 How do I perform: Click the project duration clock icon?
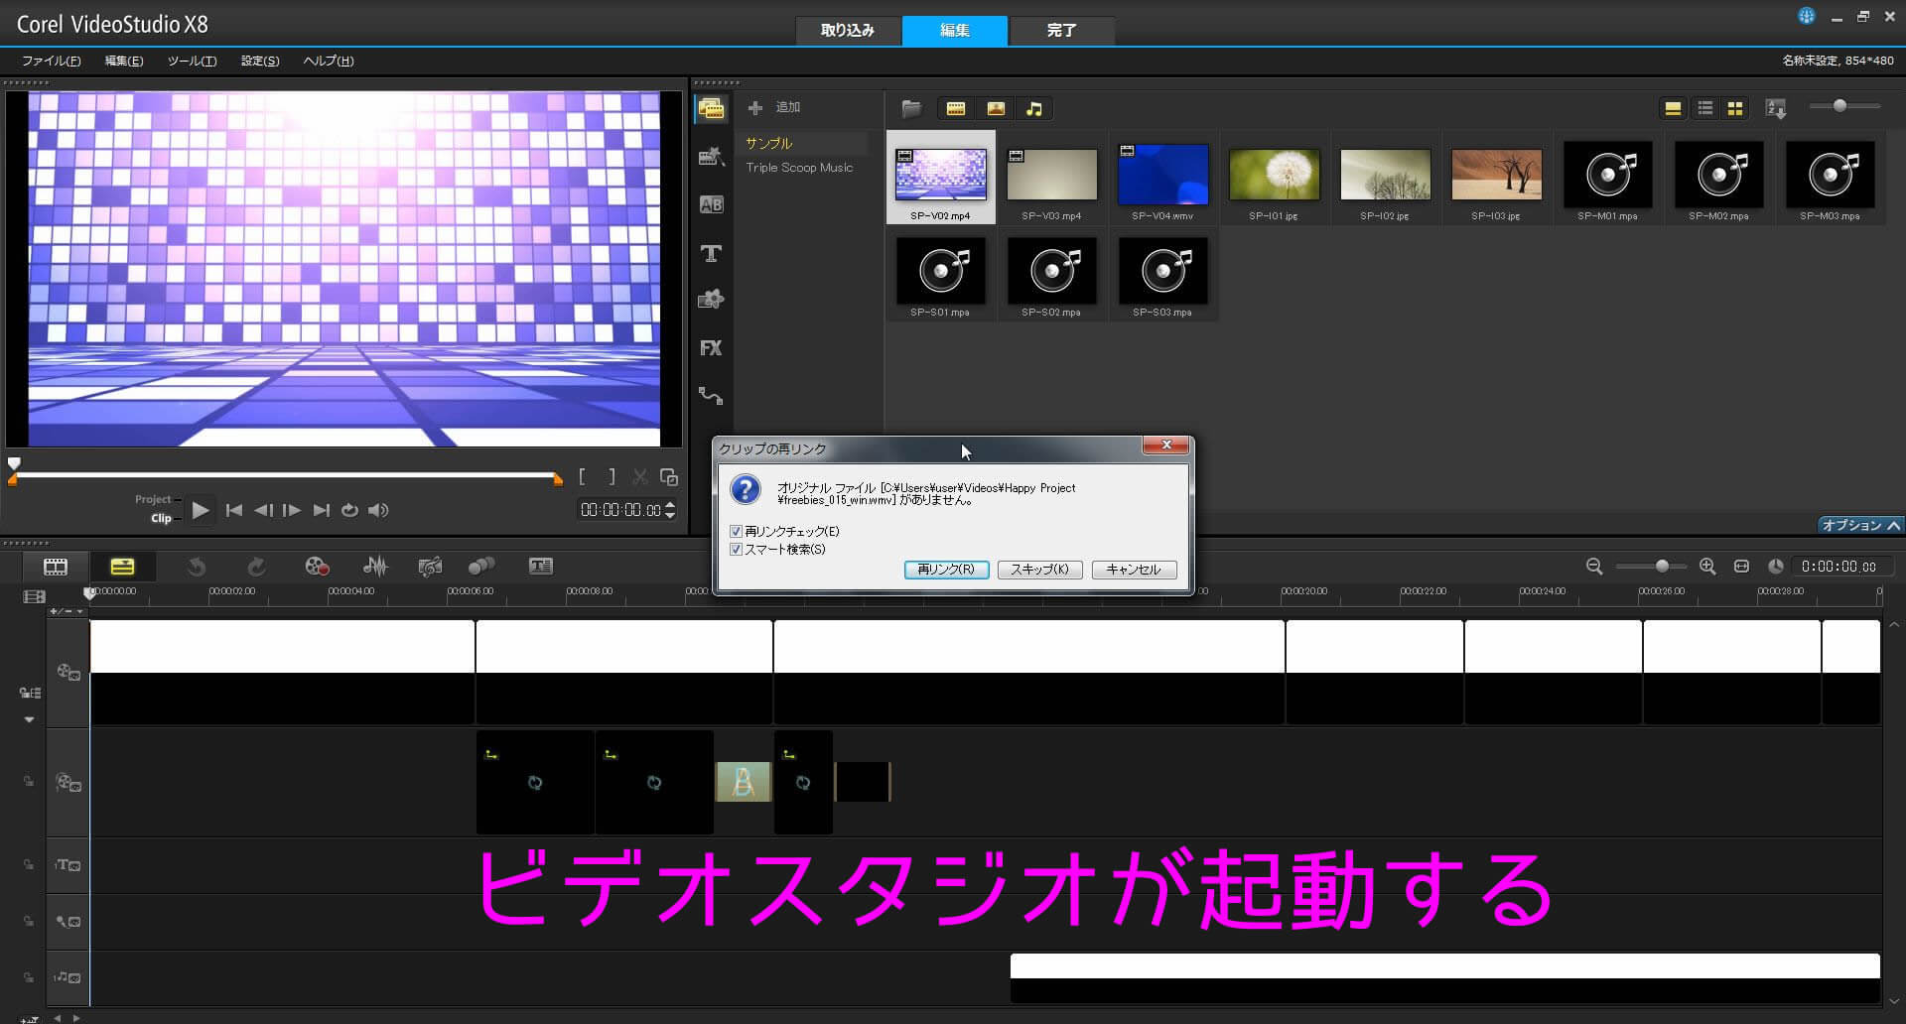(x=1776, y=567)
